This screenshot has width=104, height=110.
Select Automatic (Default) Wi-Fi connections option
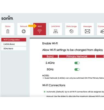click(45, 92)
